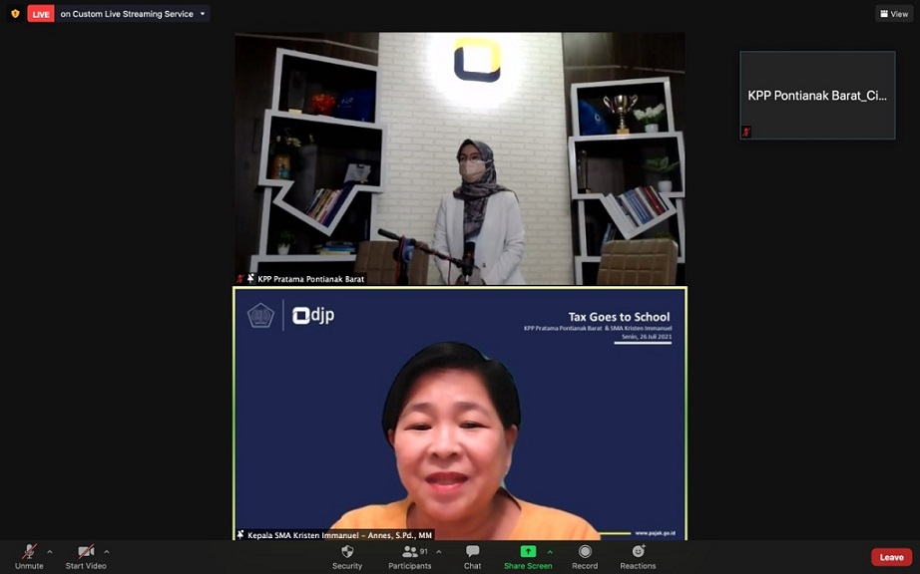
Task: Unmute the microphone
Action: tap(29, 552)
